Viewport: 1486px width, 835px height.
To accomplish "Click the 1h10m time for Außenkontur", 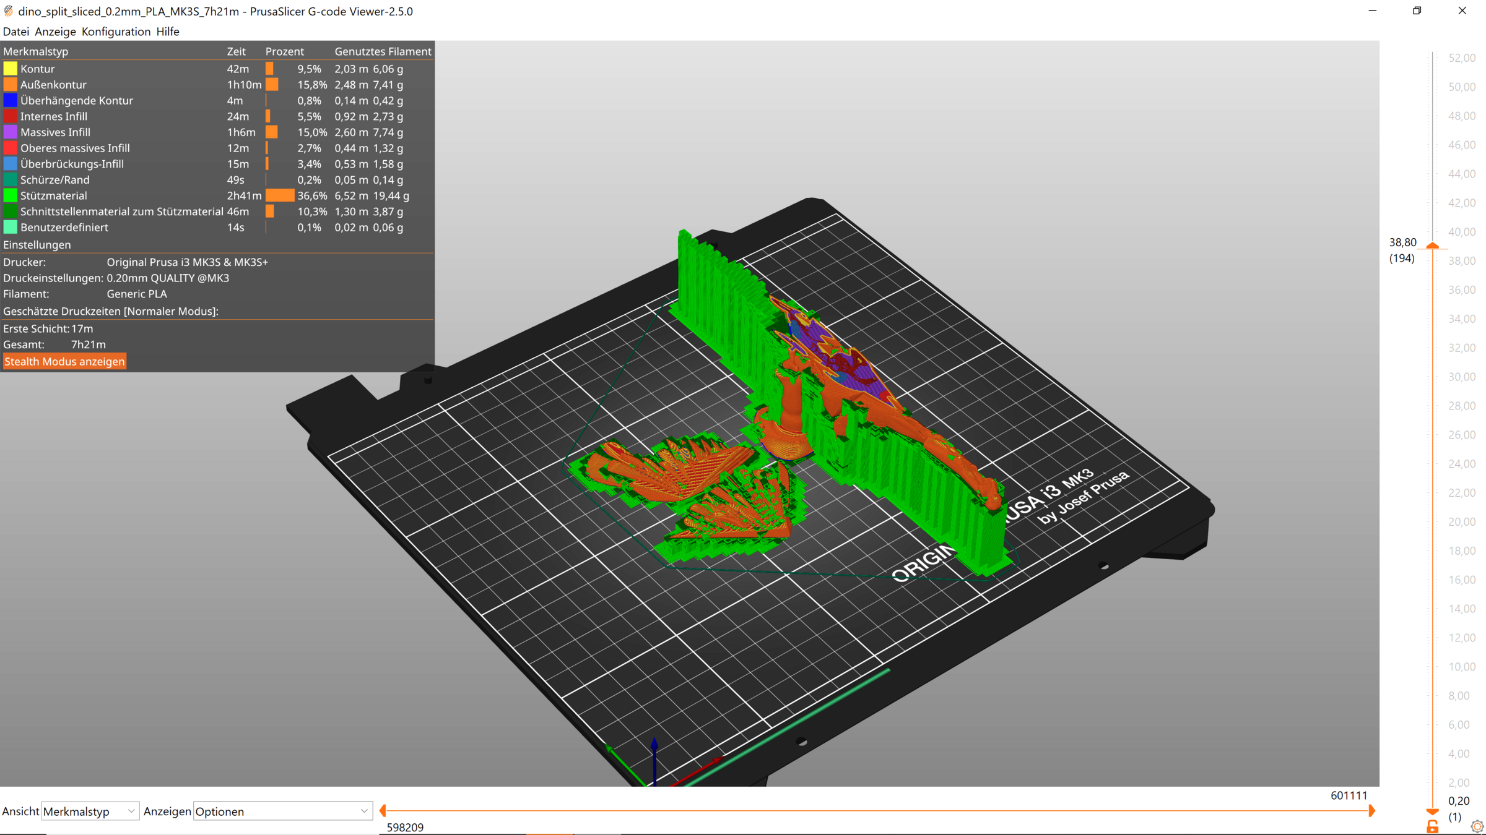I will point(244,85).
